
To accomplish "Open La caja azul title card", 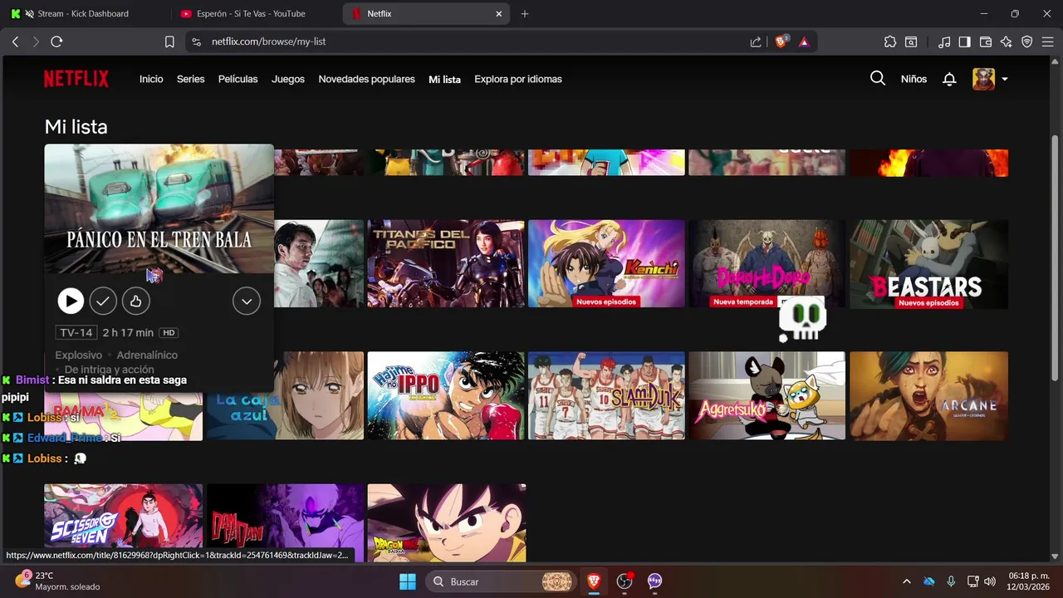I will 286,395.
